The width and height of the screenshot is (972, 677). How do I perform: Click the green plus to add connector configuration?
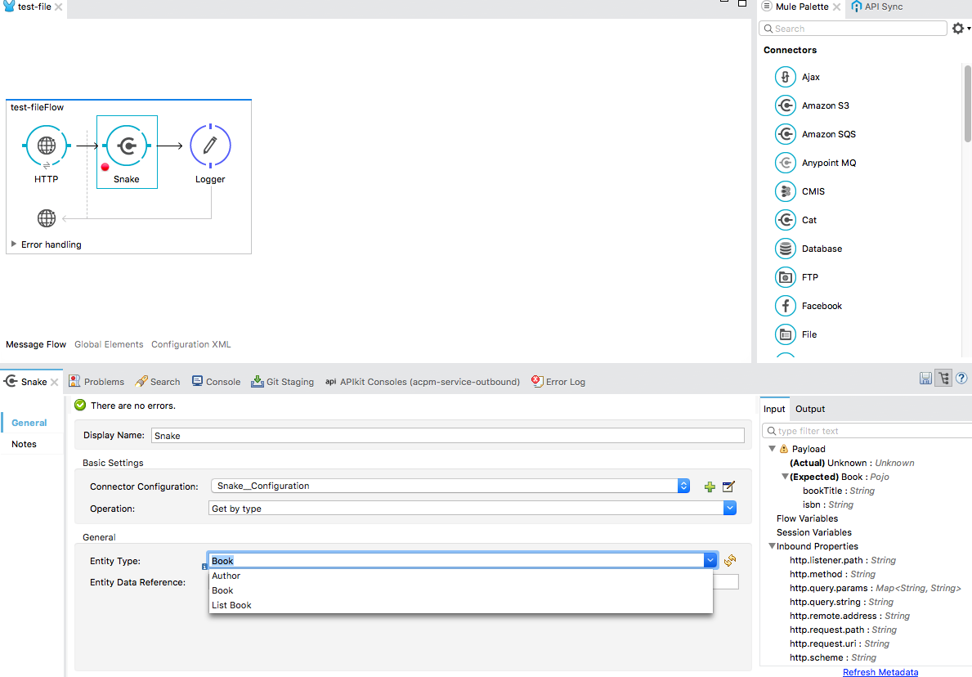[x=710, y=486]
